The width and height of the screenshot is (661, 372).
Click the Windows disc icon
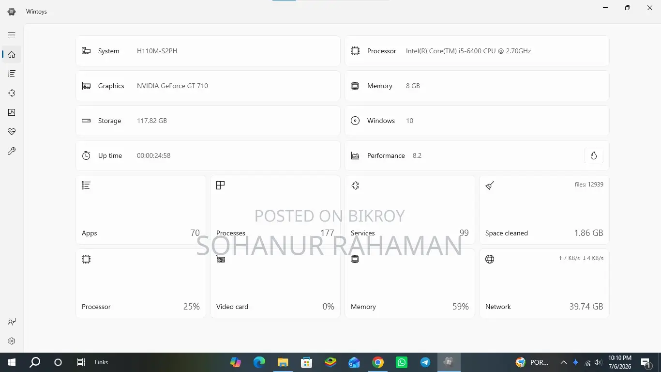[355, 121]
